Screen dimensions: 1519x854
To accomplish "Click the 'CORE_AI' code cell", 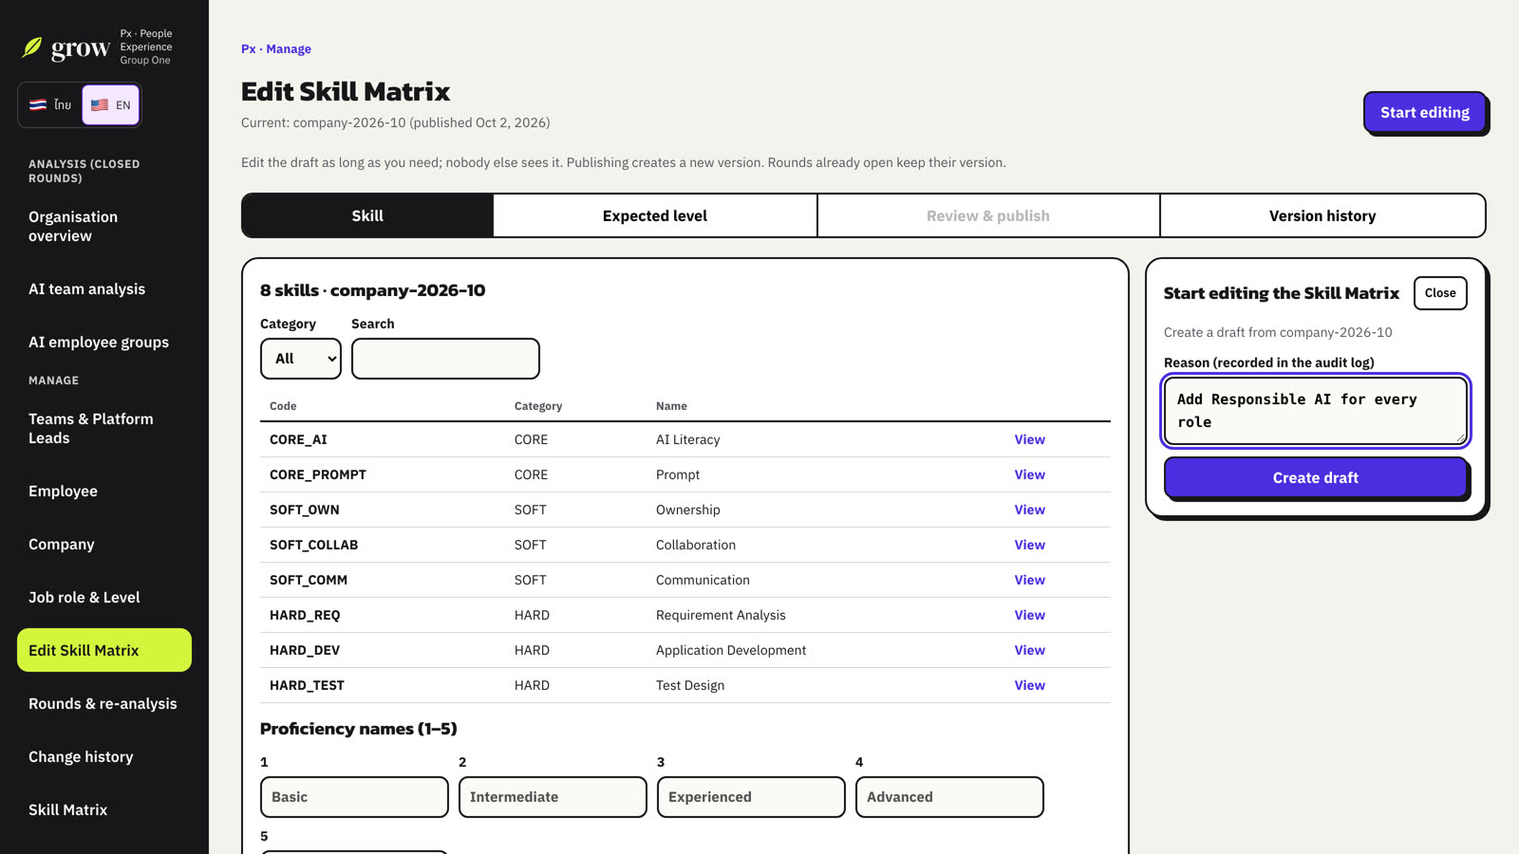I will coord(298,439).
